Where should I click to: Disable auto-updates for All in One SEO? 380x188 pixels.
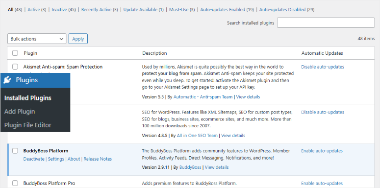(323, 112)
